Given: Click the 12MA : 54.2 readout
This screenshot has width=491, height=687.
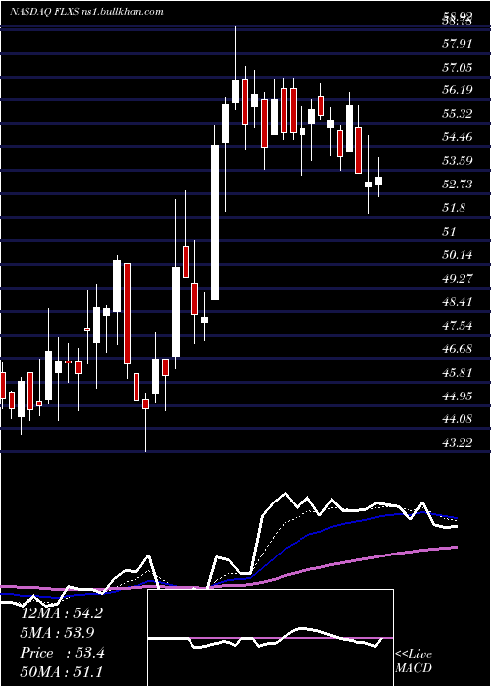Looking at the screenshot, I should pos(62,613).
